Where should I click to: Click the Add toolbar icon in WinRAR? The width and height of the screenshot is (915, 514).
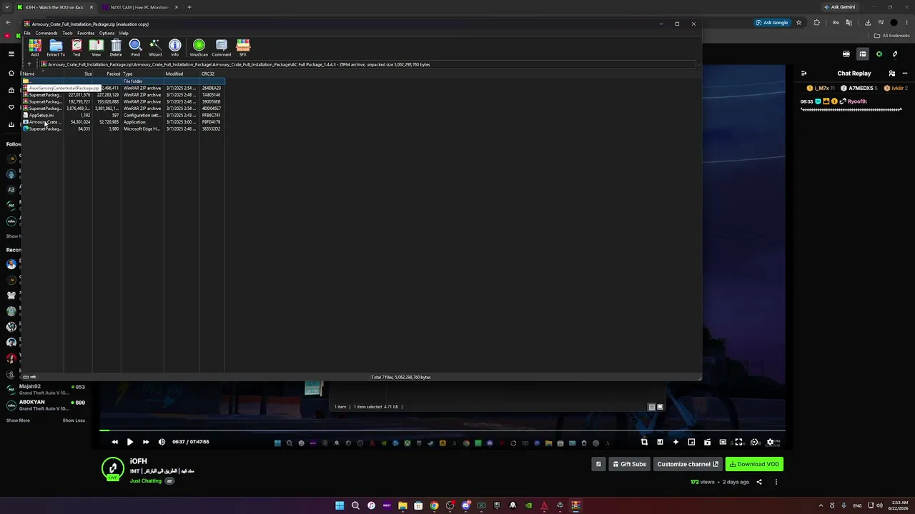[34, 48]
